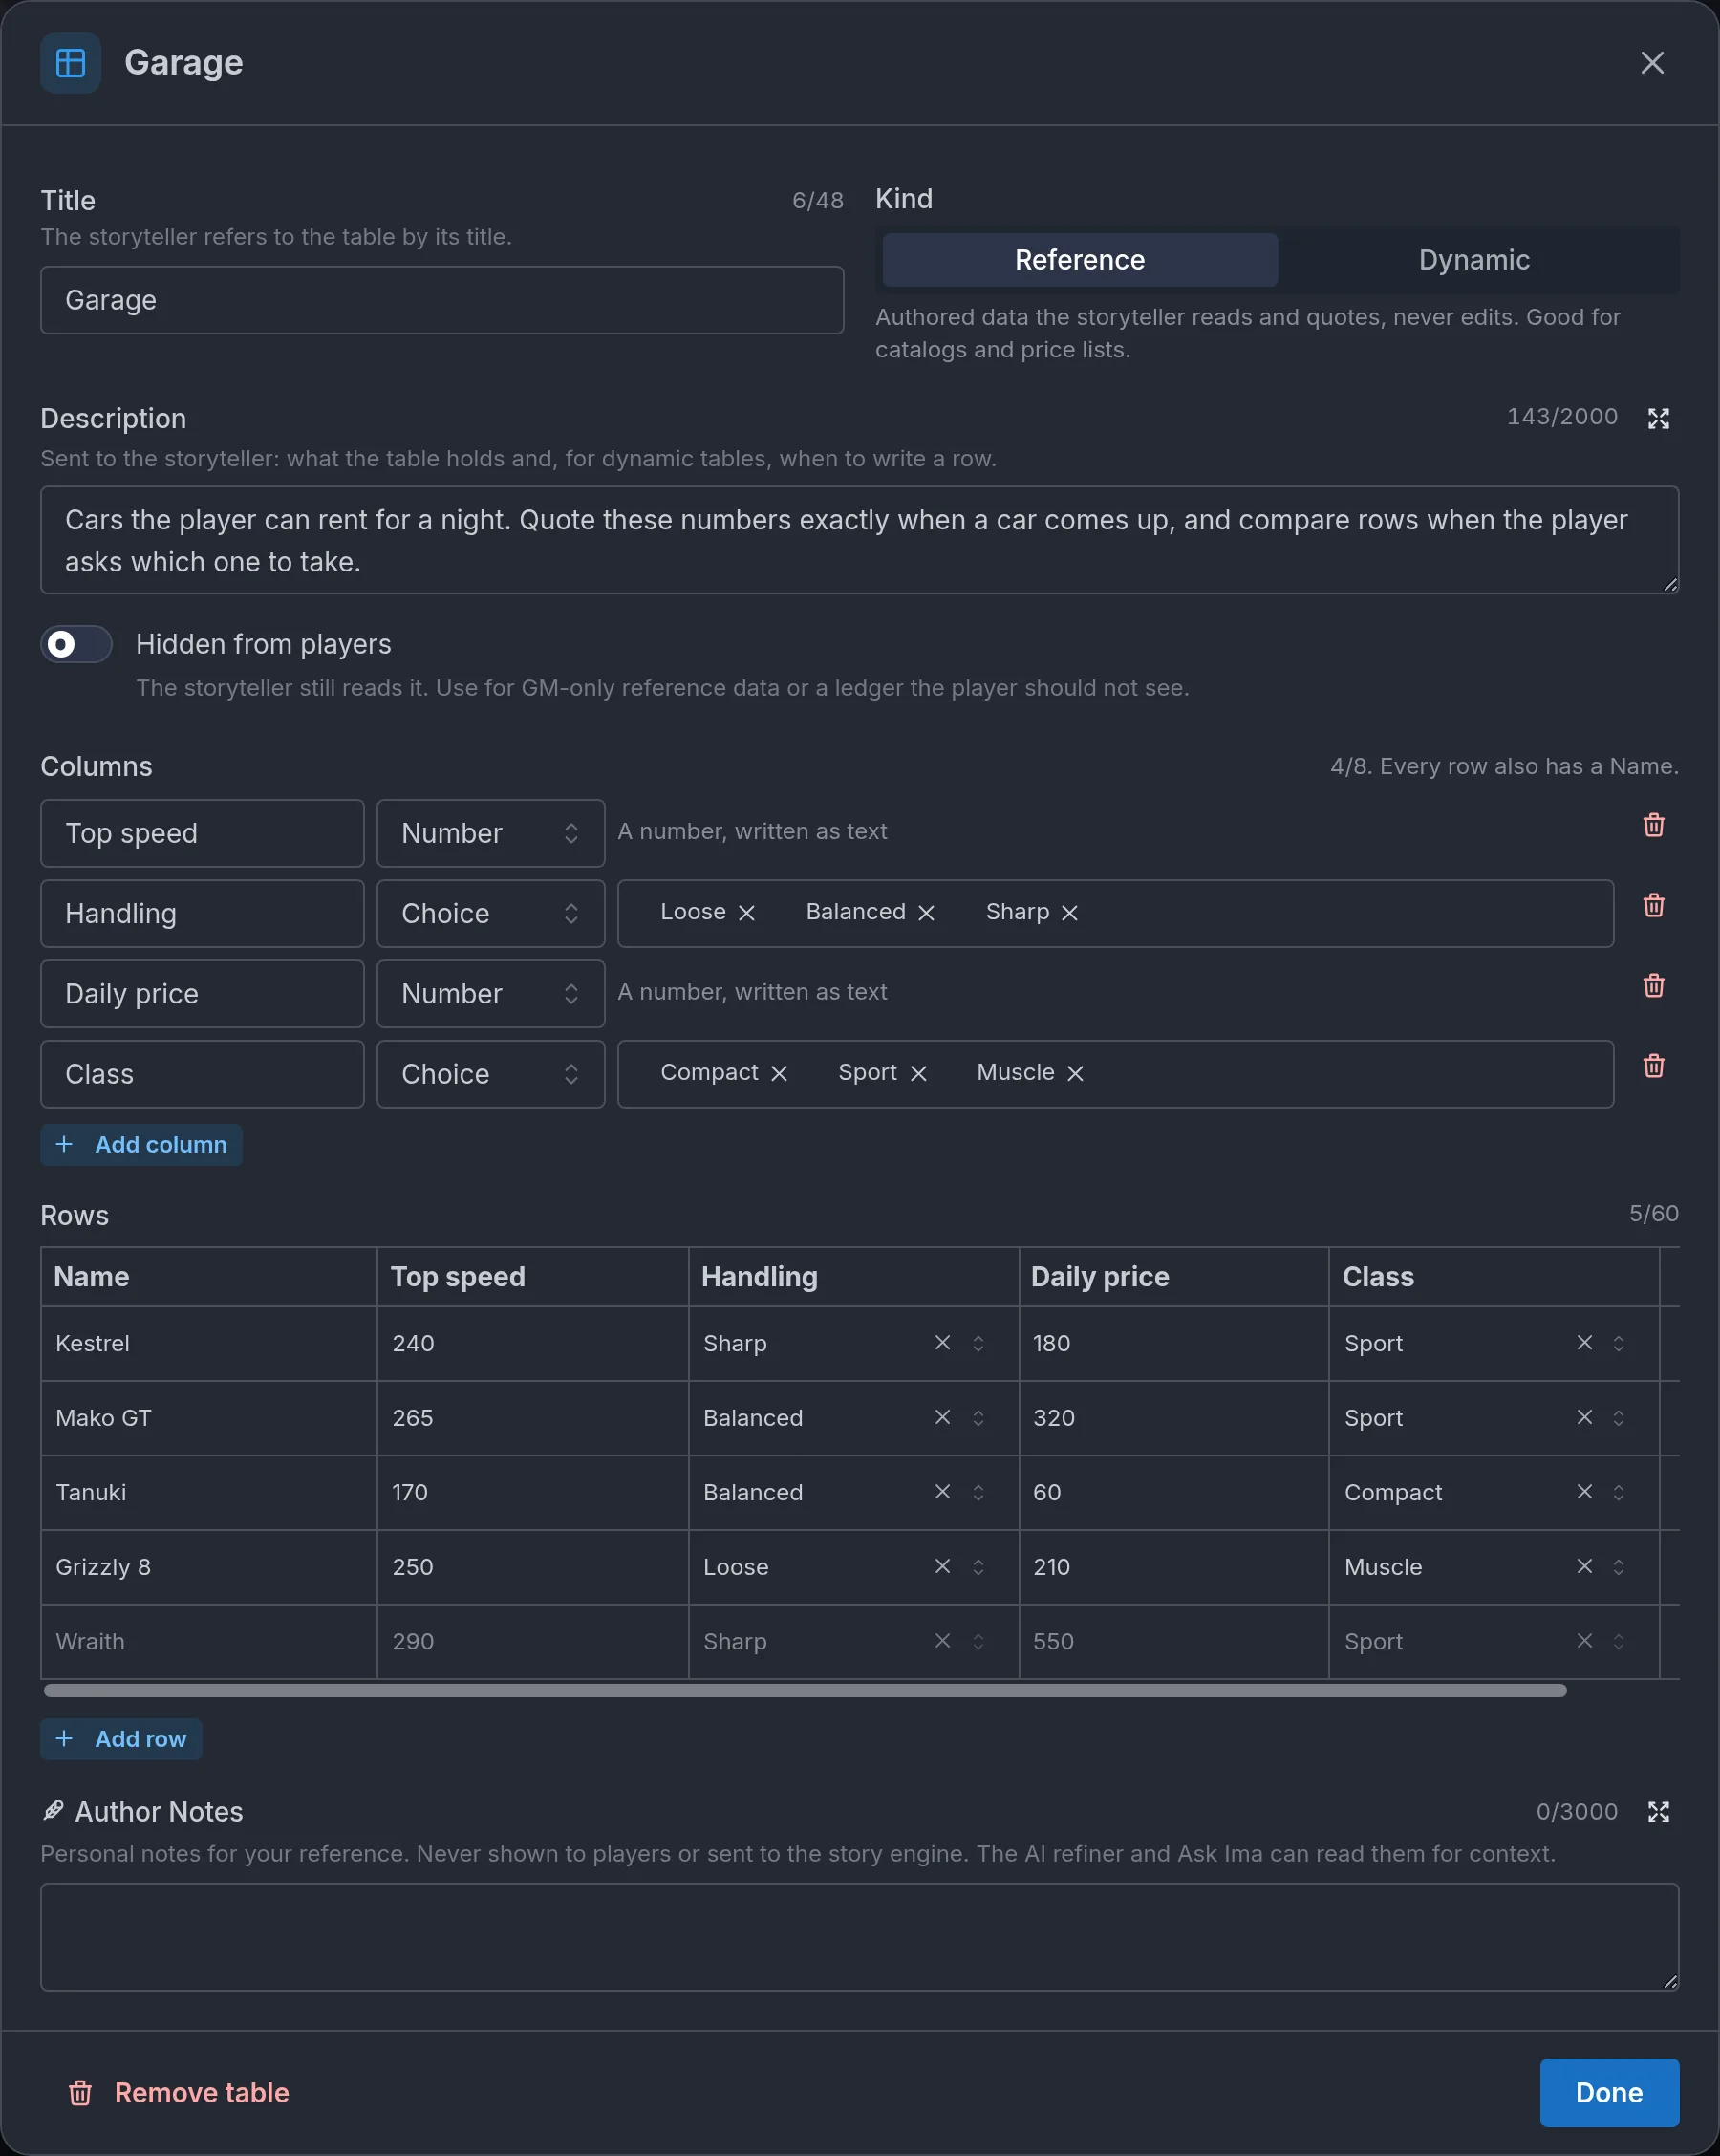The height and width of the screenshot is (2156, 1720).
Task: Expand the Author Notes editor
Action: pyautogui.click(x=1658, y=1811)
